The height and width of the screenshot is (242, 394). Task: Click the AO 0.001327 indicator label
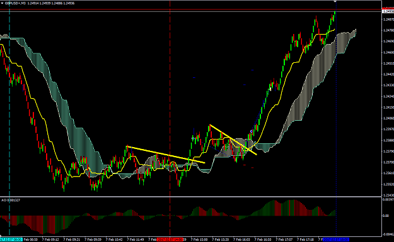click(11, 200)
